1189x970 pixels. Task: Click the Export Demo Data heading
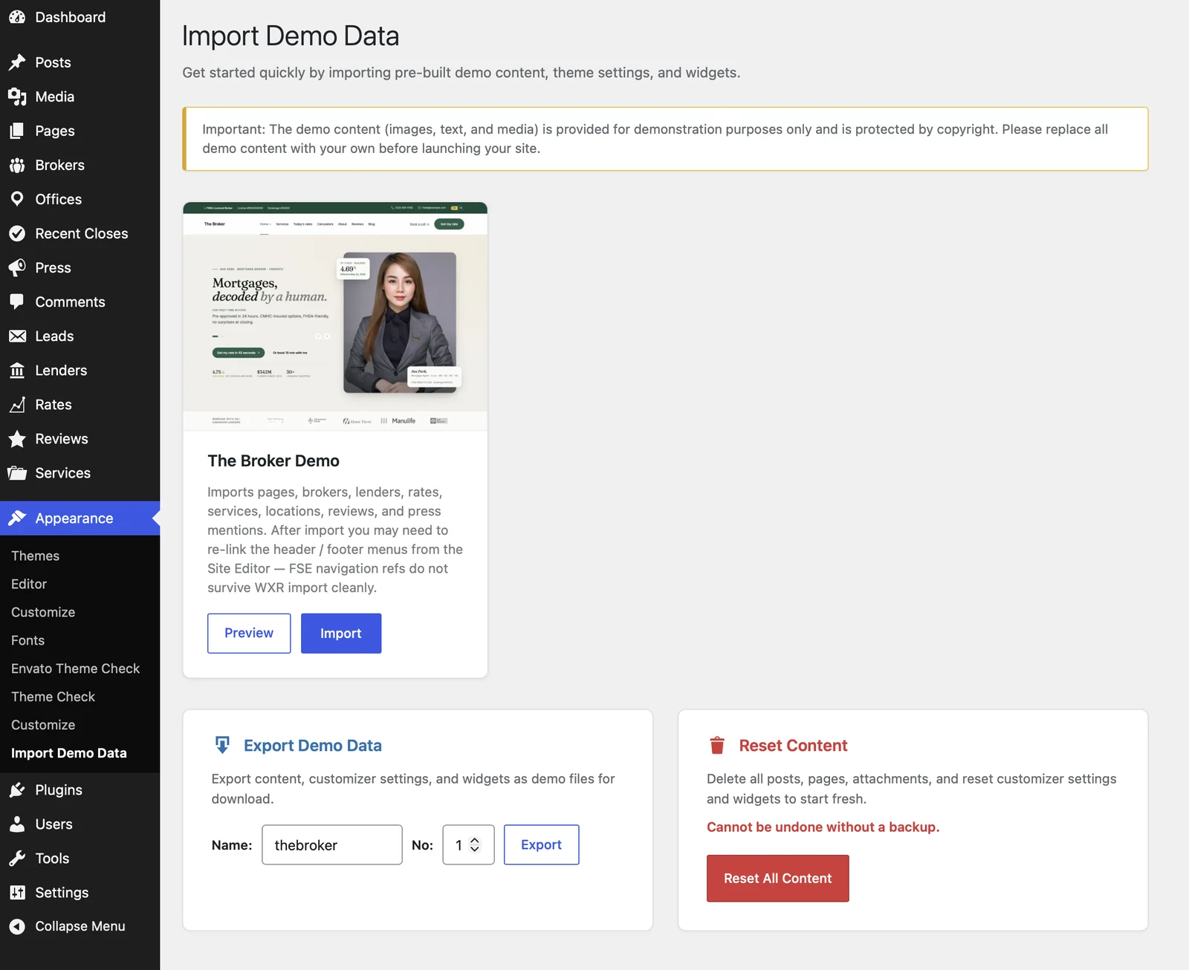[x=313, y=746]
